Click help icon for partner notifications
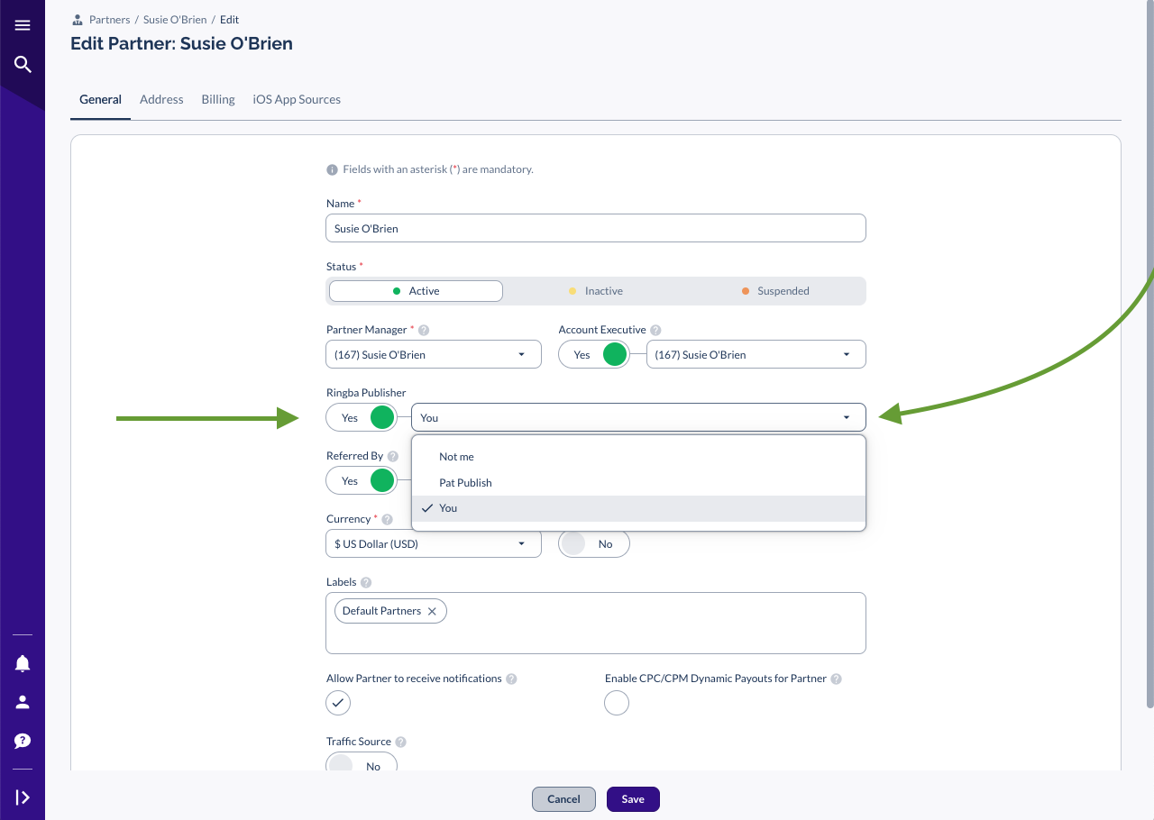Screen dimensions: 1154x820 (511, 679)
